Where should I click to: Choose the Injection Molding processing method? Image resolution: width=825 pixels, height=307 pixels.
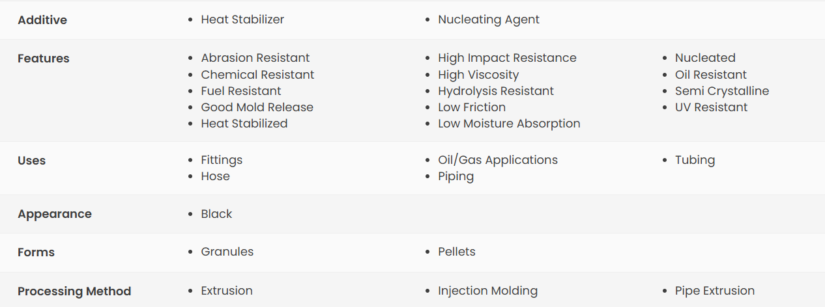487,291
